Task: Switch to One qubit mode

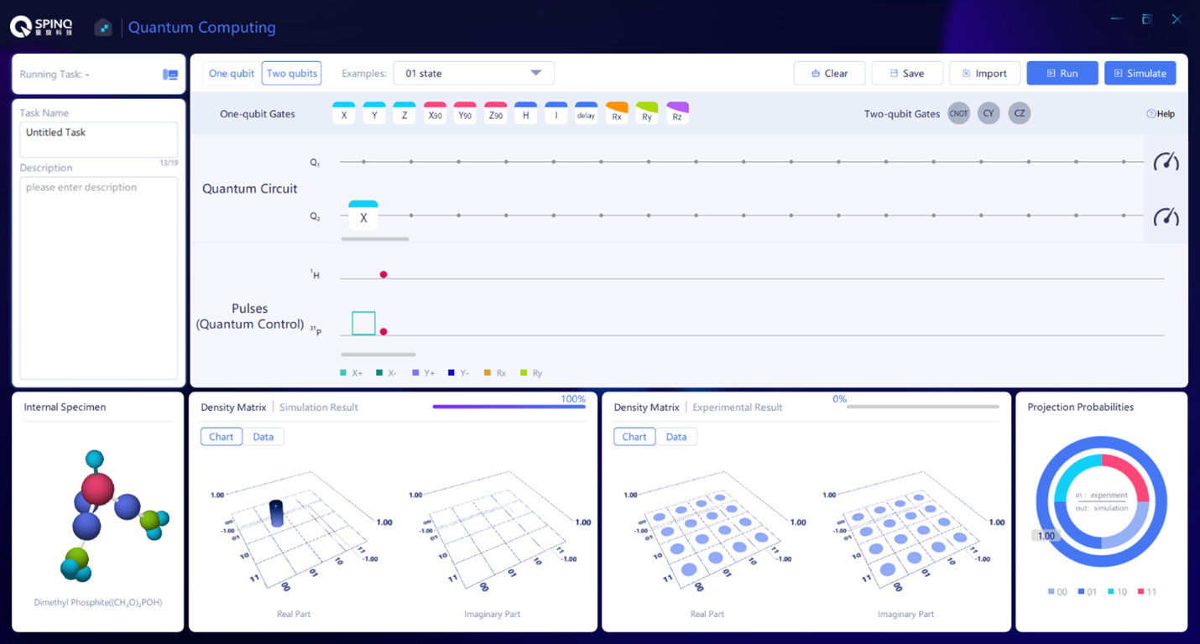Action: (232, 74)
